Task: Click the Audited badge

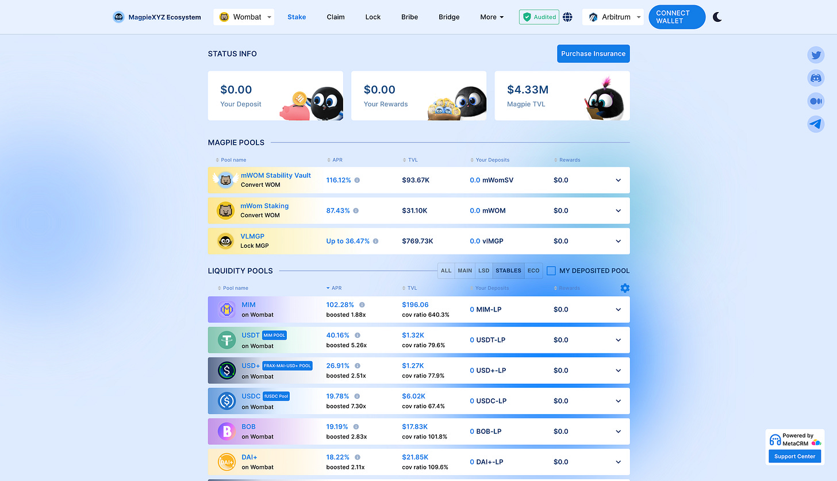Action: (539, 17)
